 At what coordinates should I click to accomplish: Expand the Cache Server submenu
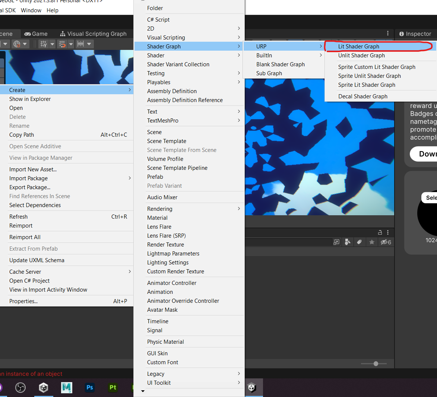click(x=130, y=271)
